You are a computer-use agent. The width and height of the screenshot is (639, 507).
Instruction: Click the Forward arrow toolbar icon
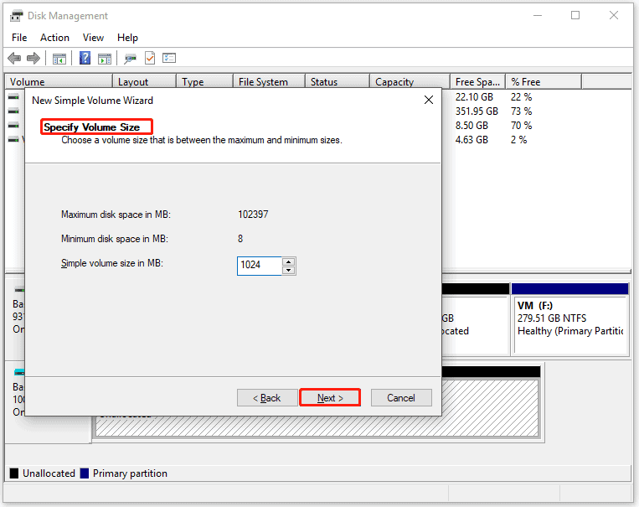coord(33,59)
